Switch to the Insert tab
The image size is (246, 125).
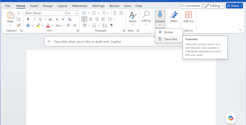pyautogui.click(x=34, y=6)
